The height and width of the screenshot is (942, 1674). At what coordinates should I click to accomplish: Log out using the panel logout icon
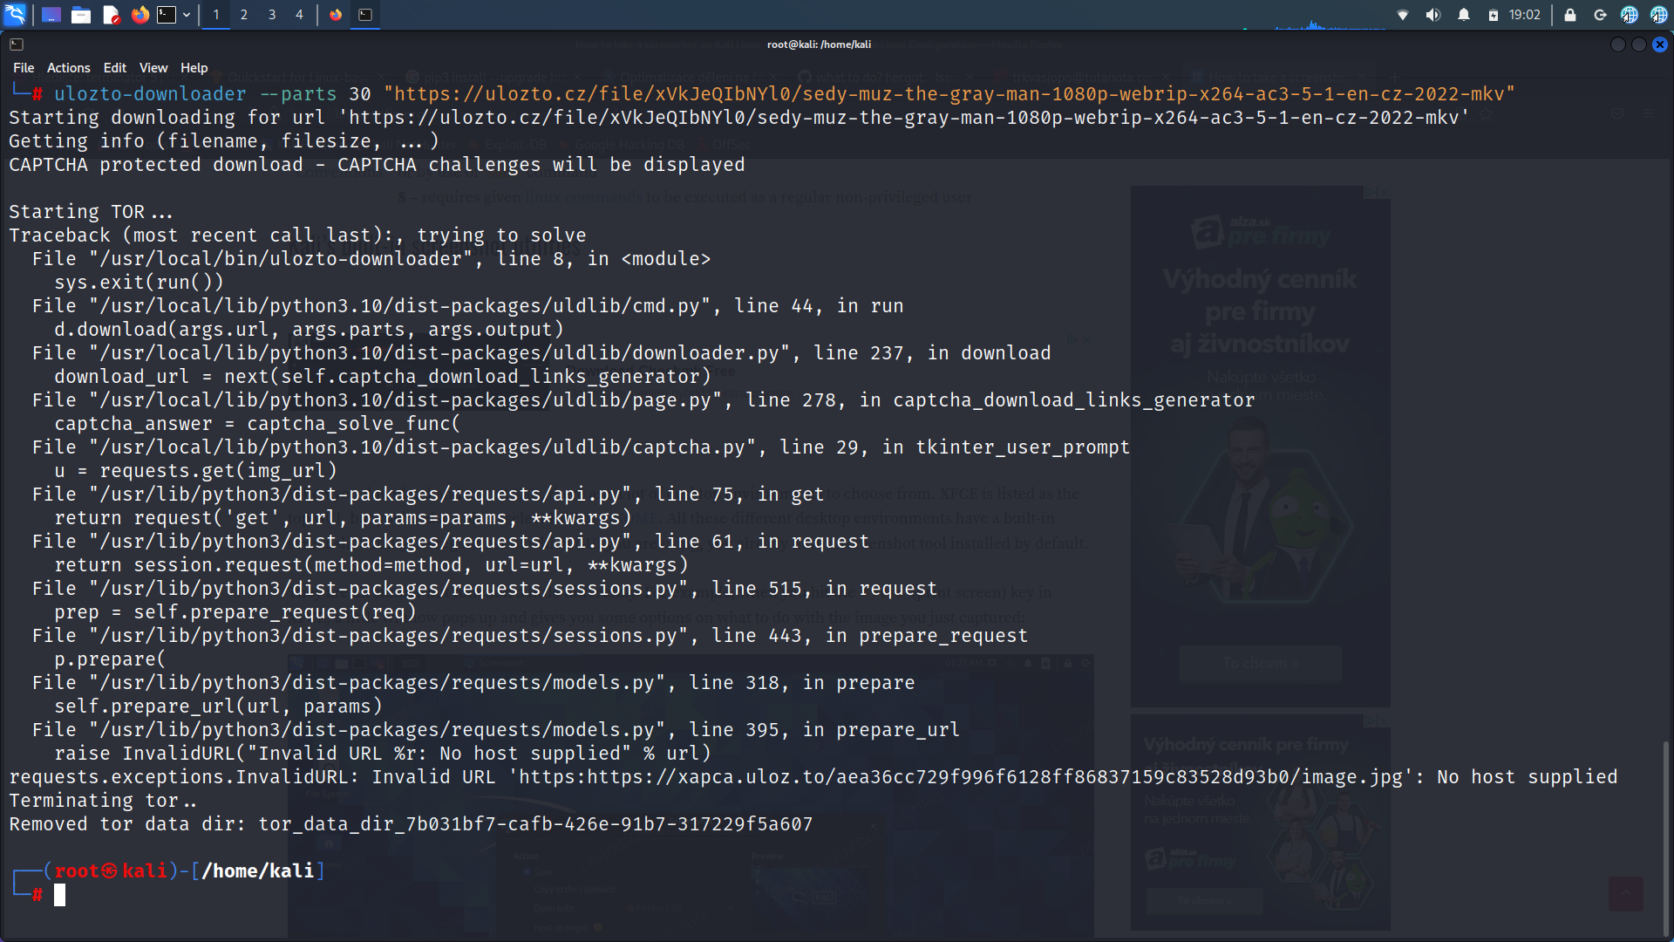click(x=1601, y=14)
